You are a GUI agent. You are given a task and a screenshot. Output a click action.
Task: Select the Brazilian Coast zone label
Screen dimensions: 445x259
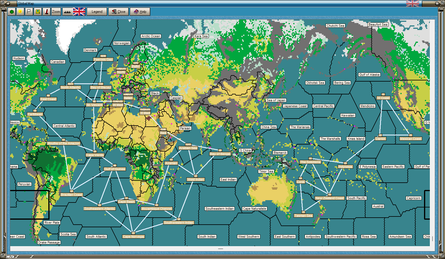point(72,195)
